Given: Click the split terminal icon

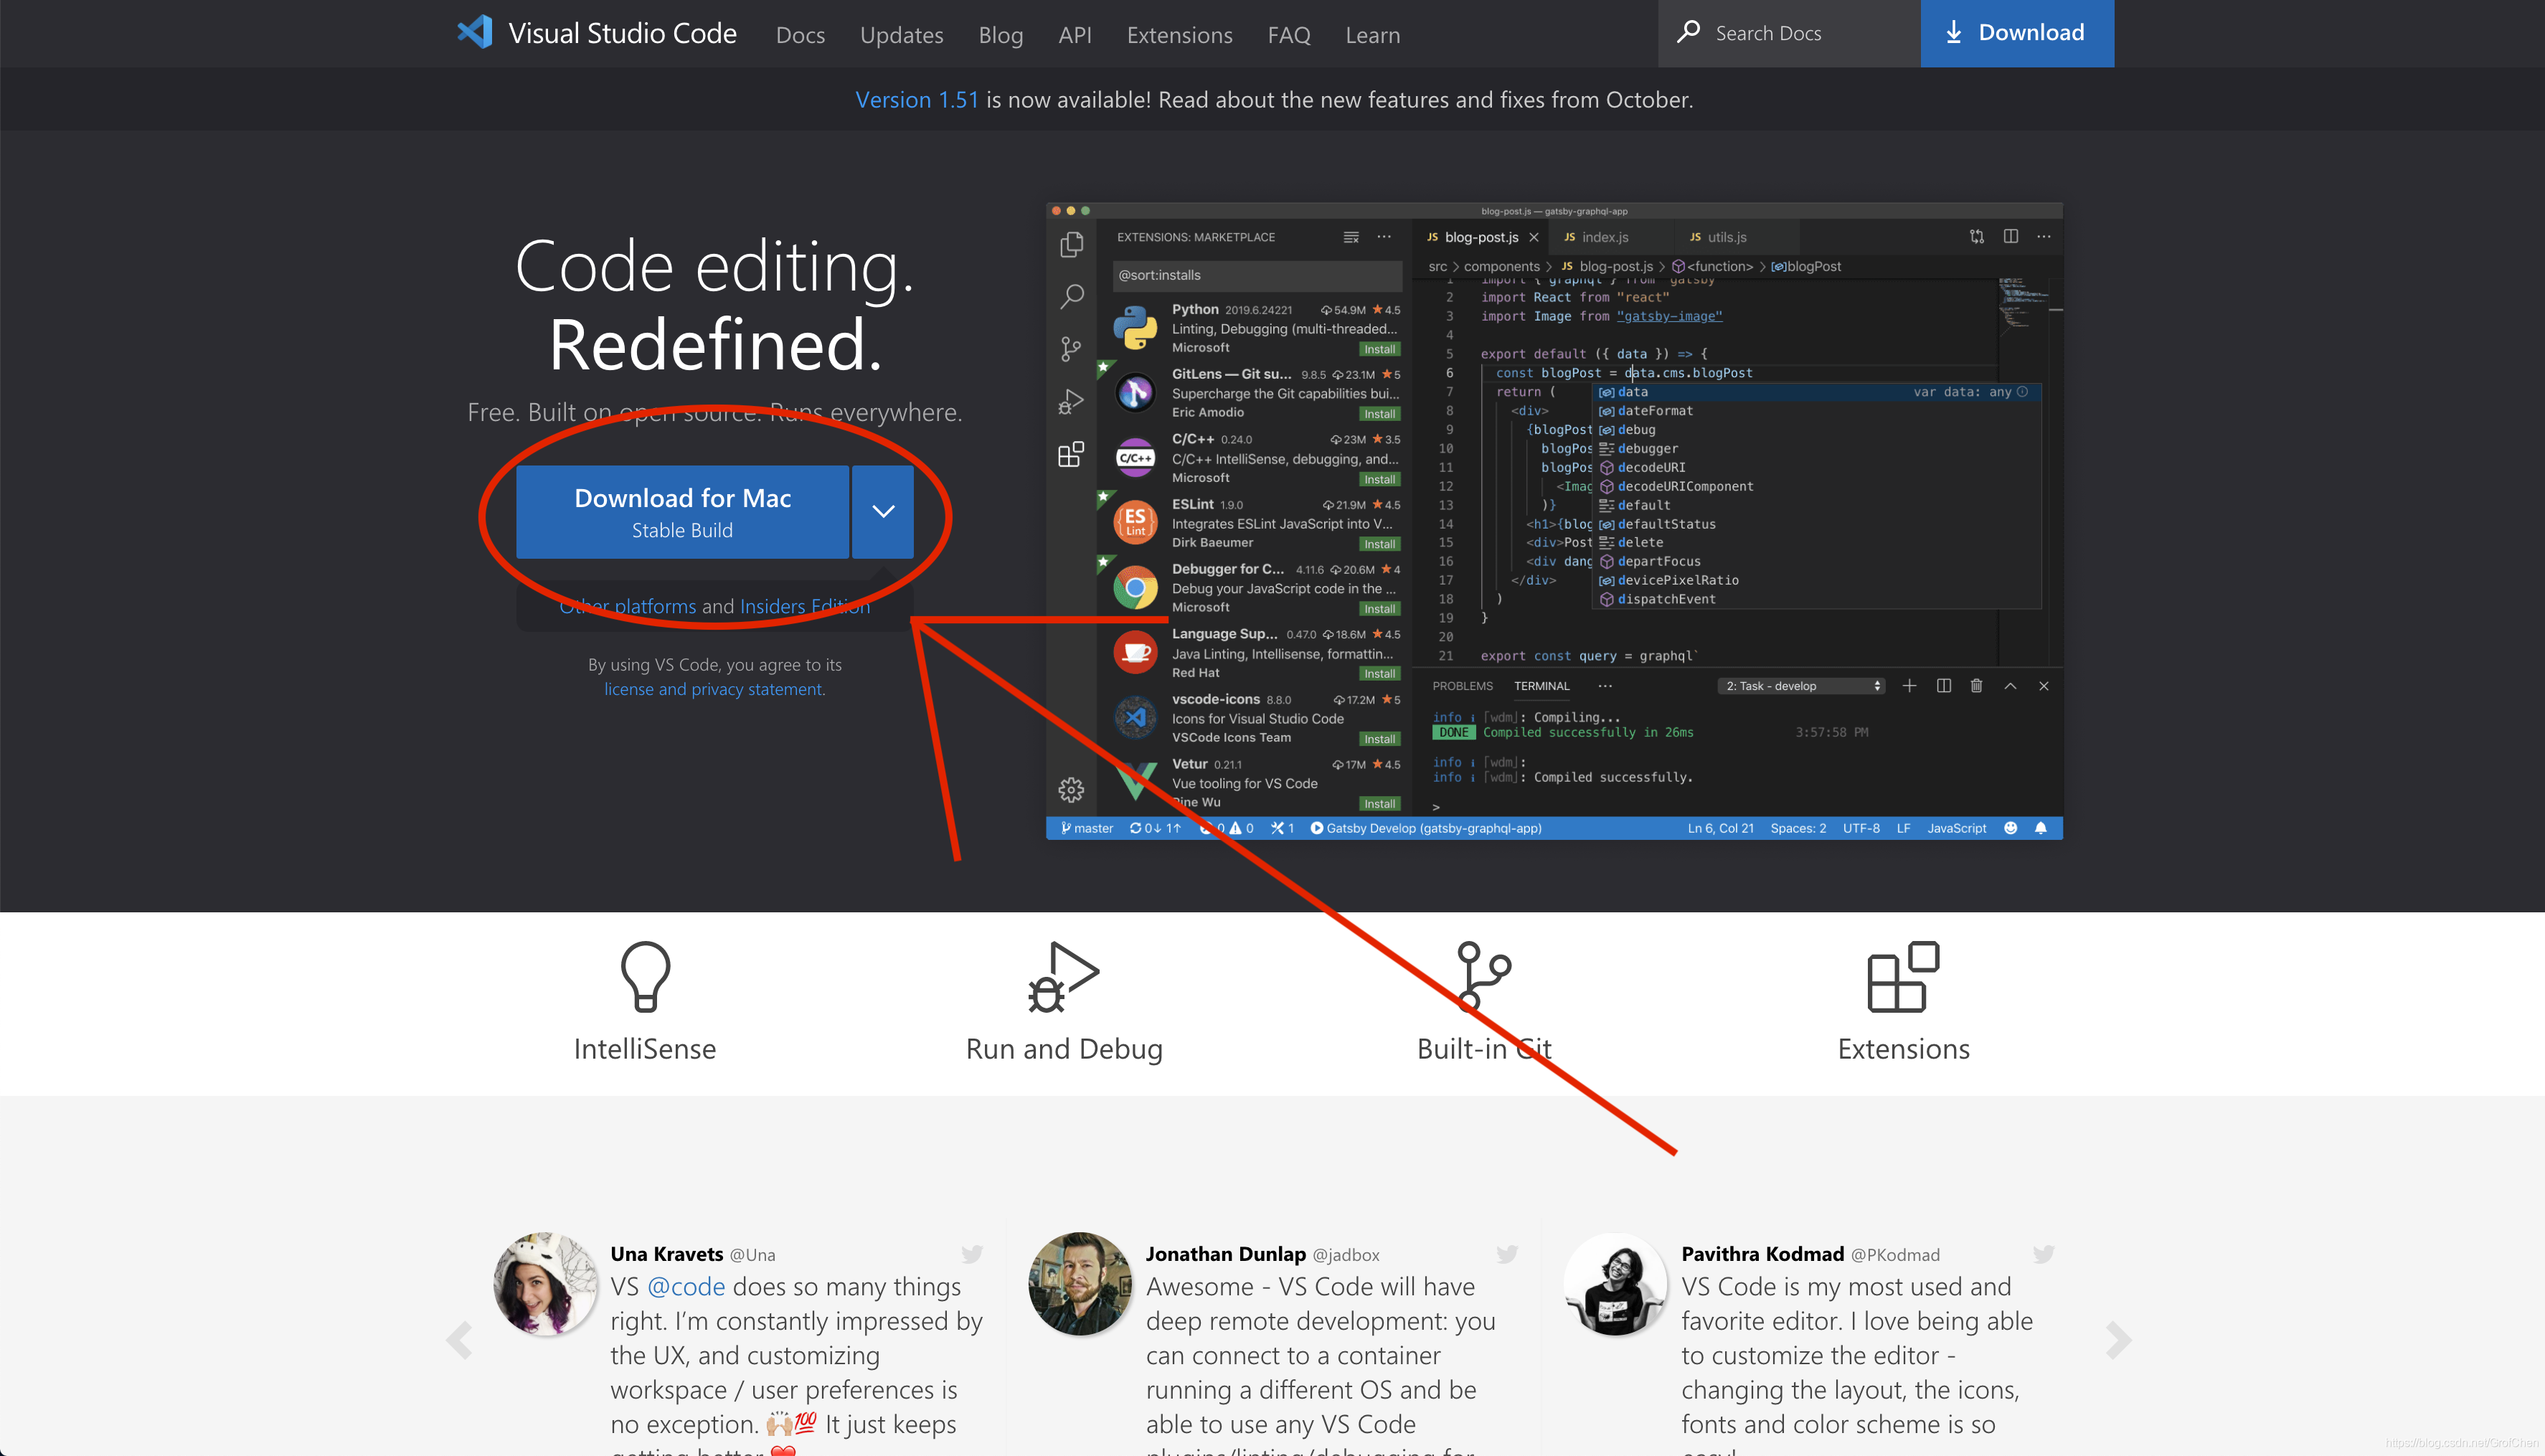Looking at the screenshot, I should [x=1943, y=686].
